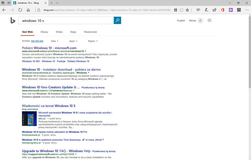Viewport: 251px width, 160px height.
Task: Click the vertical page scrollbar thumb
Action: tap(250, 52)
